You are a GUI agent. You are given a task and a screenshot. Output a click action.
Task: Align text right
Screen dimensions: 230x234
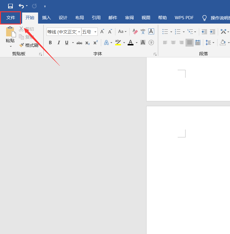181,43
